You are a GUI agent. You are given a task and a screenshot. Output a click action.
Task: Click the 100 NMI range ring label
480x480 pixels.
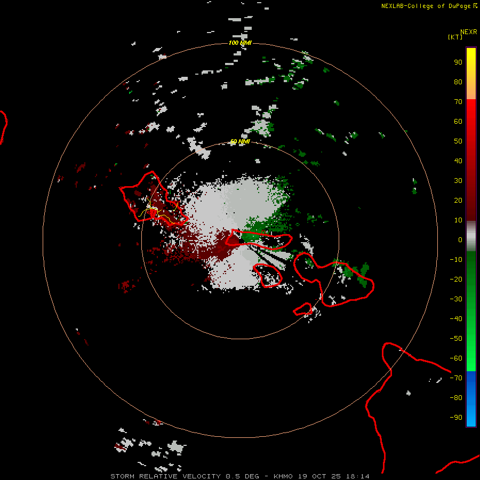pos(240,43)
